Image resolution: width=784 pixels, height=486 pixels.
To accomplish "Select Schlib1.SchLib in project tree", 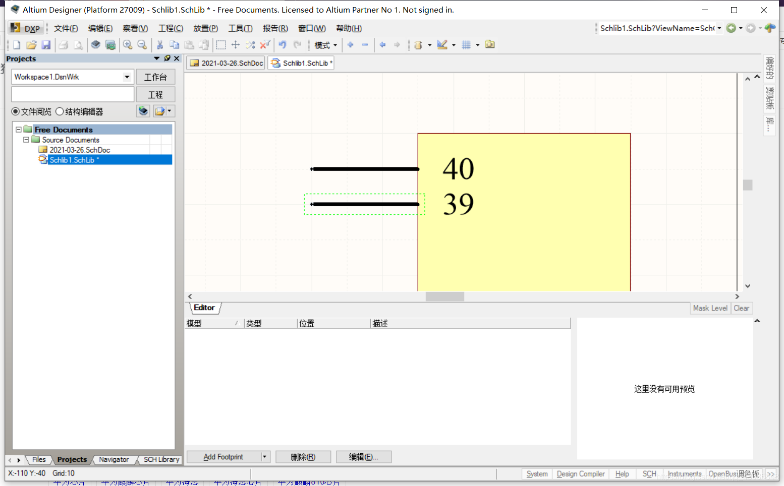I will tap(74, 160).
